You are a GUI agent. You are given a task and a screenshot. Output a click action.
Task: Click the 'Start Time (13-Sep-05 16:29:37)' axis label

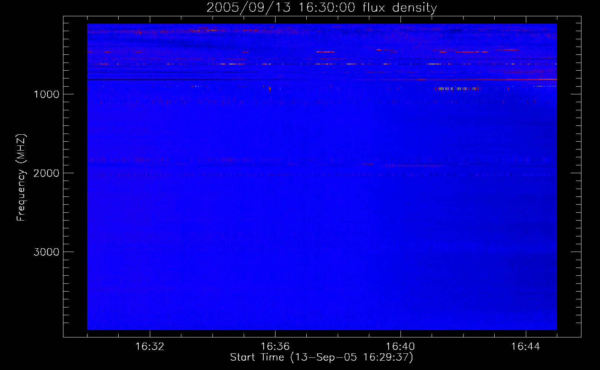[x=322, y=357]
